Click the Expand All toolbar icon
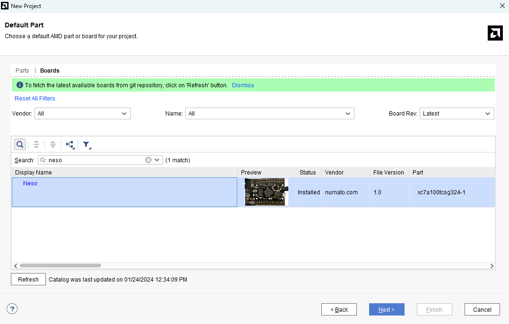 point(53,144)
